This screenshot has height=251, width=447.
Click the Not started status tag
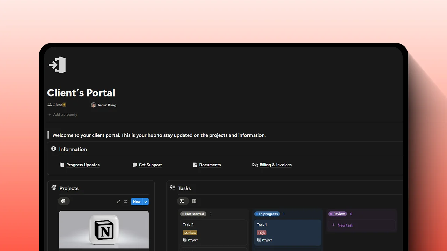(193, 214)
